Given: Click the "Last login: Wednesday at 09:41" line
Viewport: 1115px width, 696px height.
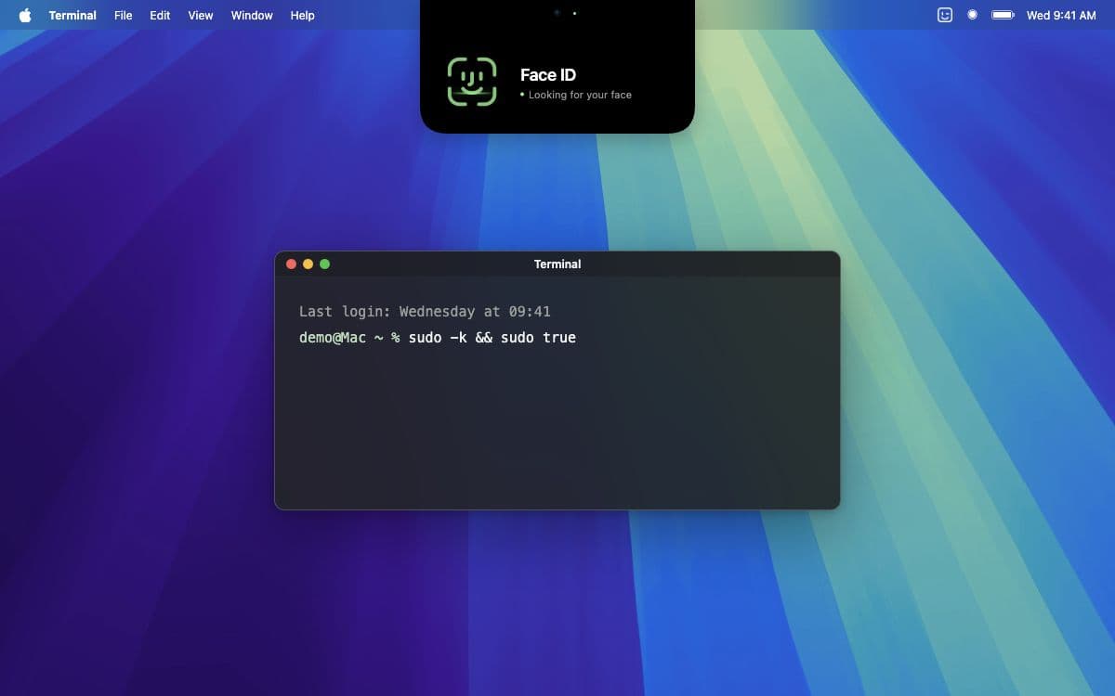Looking at the screenshot, I should click(425, 312).
